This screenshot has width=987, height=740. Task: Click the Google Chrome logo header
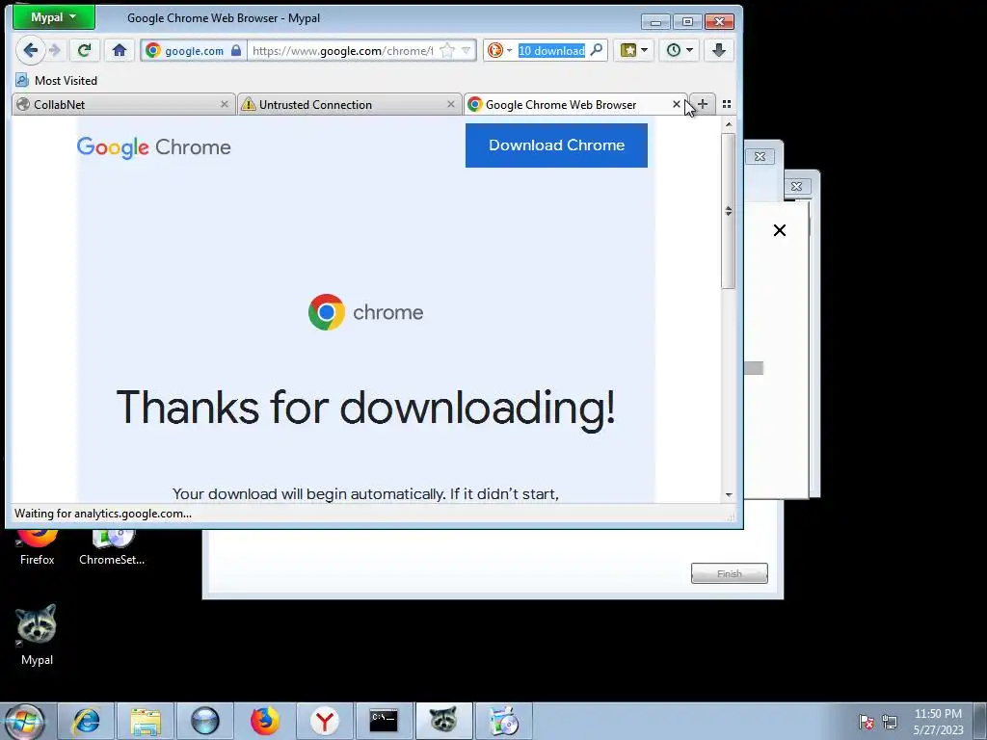coord(153,147)
